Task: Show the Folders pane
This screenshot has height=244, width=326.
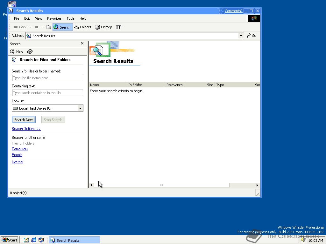Action: point(83,27)
